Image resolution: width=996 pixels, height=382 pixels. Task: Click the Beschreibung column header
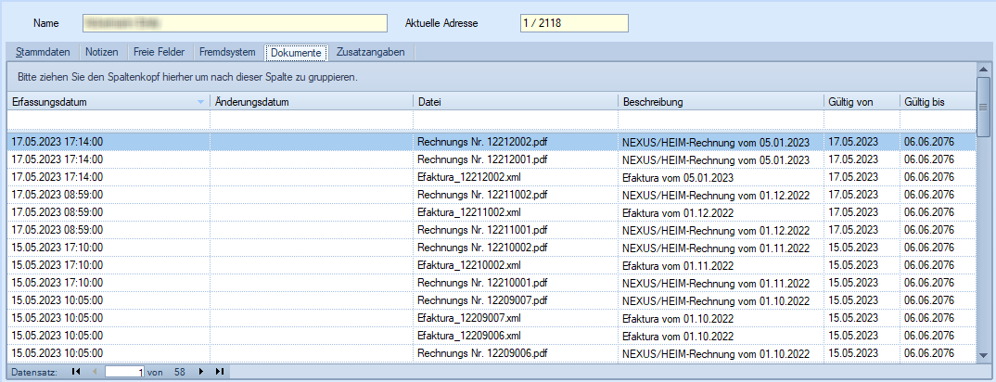pyautogui.click(x=720, y=101)
